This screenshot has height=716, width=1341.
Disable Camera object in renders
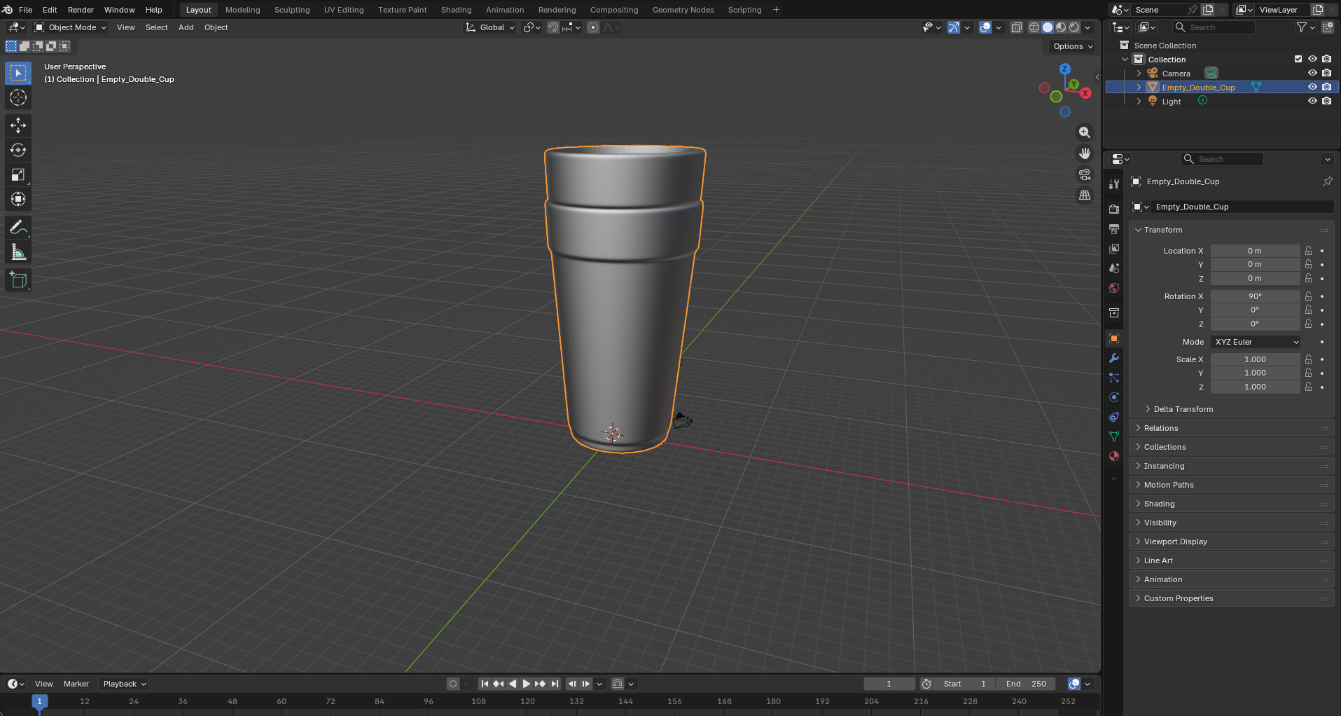1326,73
